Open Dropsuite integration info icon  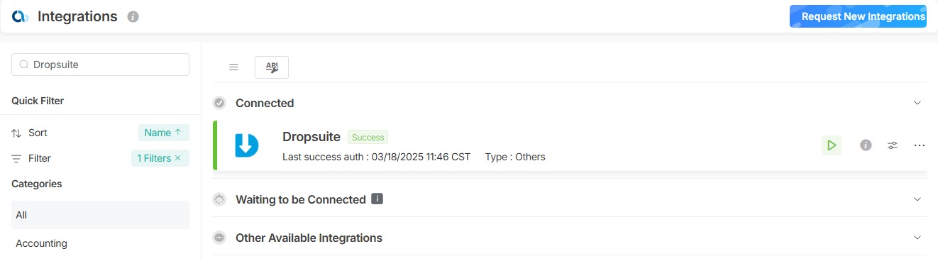(x=866, y=145)
